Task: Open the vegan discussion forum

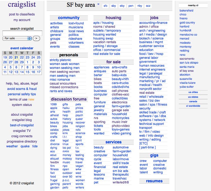Action: [79, 166]
